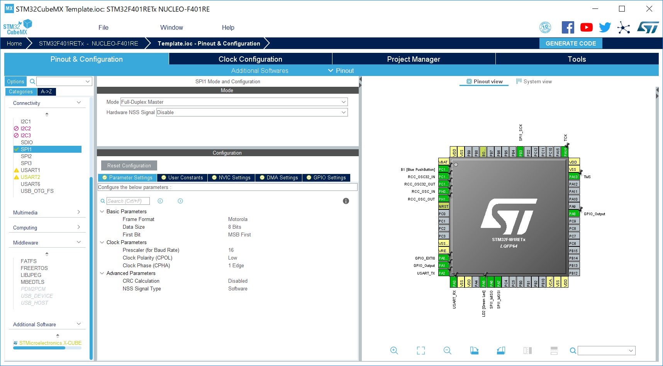The height and width of the screenshot is (366, 663).
Task: Open the pin search combo box
Action: 607,351
